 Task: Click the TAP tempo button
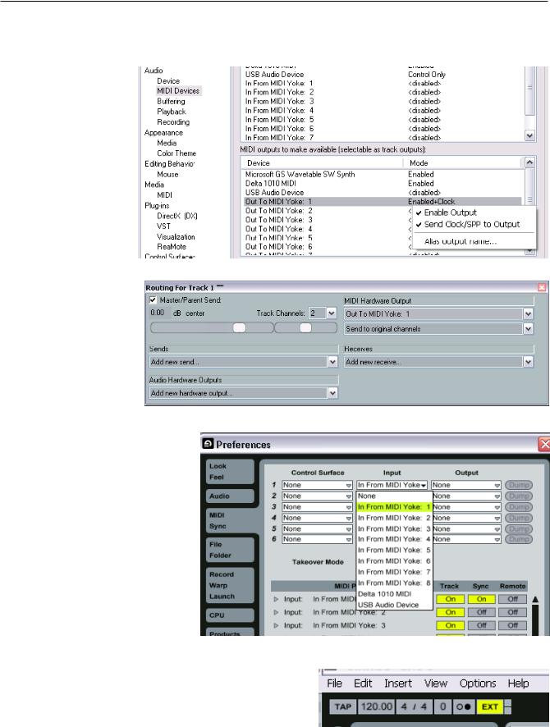coord(343,707)
